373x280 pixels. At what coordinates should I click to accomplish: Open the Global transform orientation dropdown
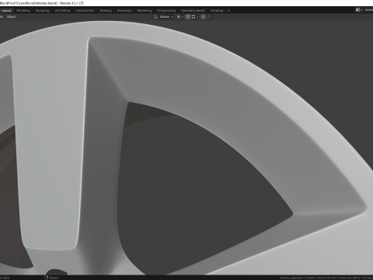click(166, 17)
